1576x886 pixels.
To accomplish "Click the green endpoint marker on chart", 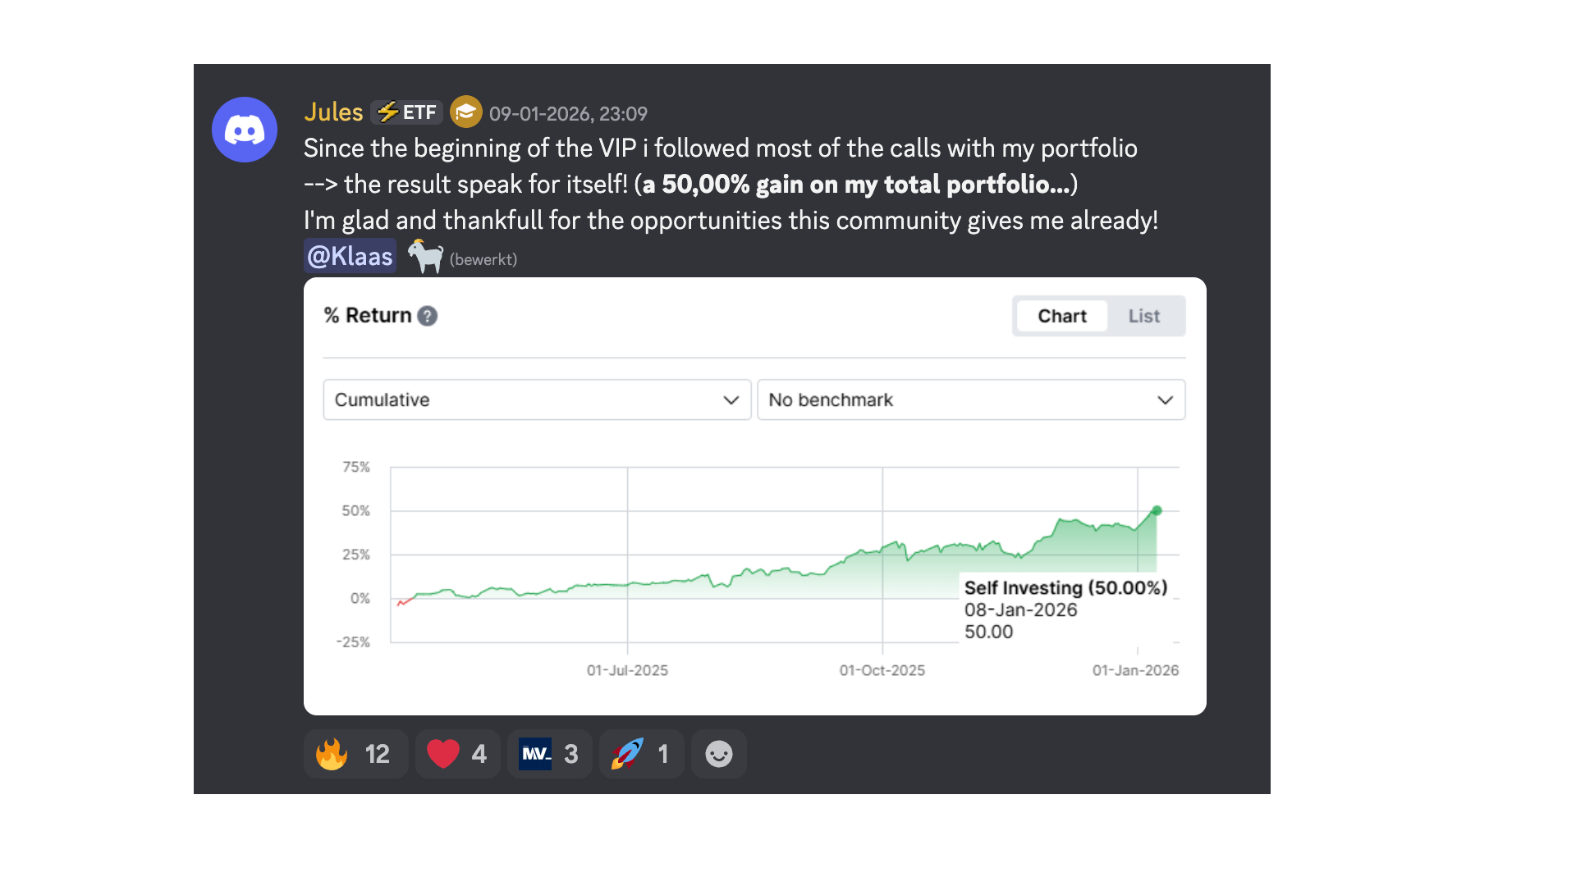I will pos(1157,510).
